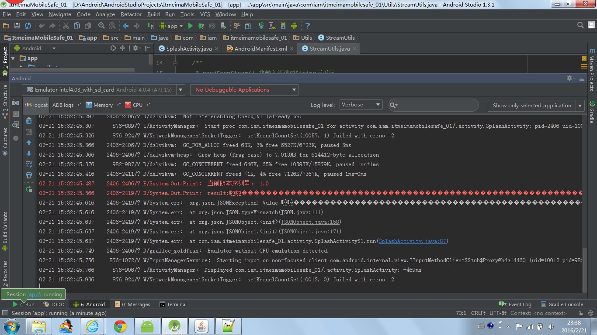Open the Refactor menu
Image resolution: width=597 pixels, height=335 pixels.
tap(131, 14)
